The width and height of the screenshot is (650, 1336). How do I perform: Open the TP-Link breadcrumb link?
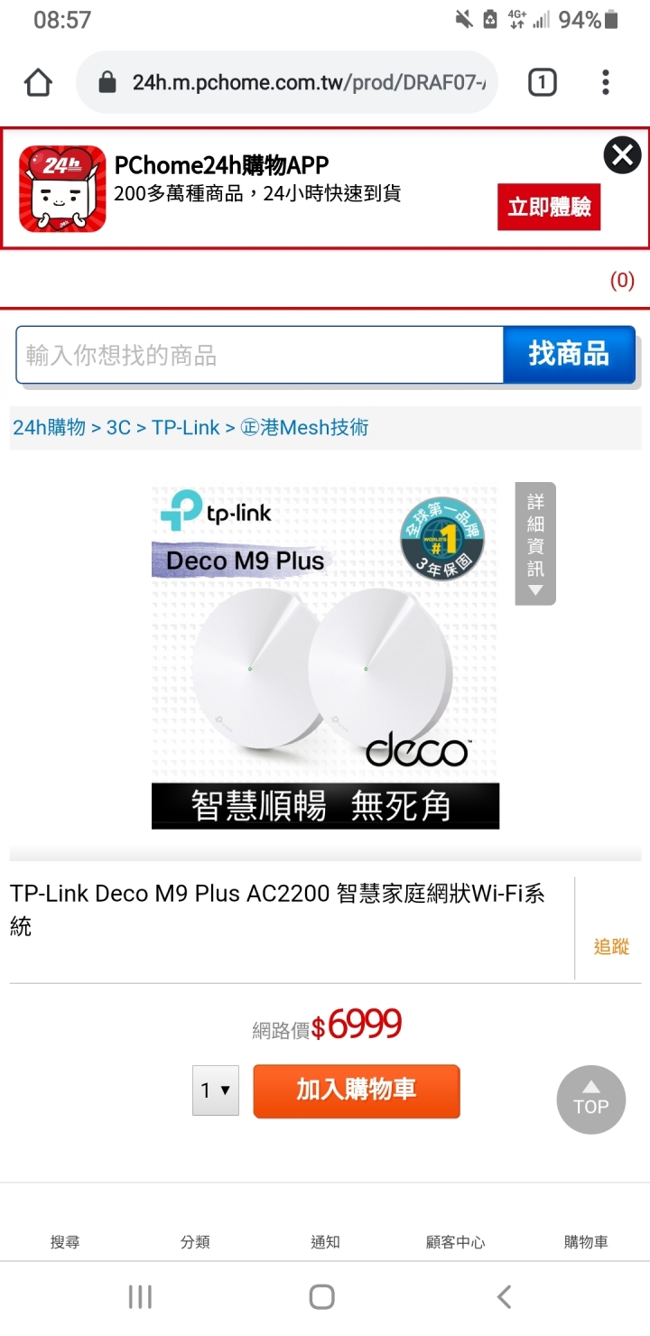pos(186,428)
